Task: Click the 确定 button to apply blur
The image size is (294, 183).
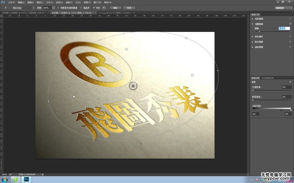Action: [x=115, y=8]
